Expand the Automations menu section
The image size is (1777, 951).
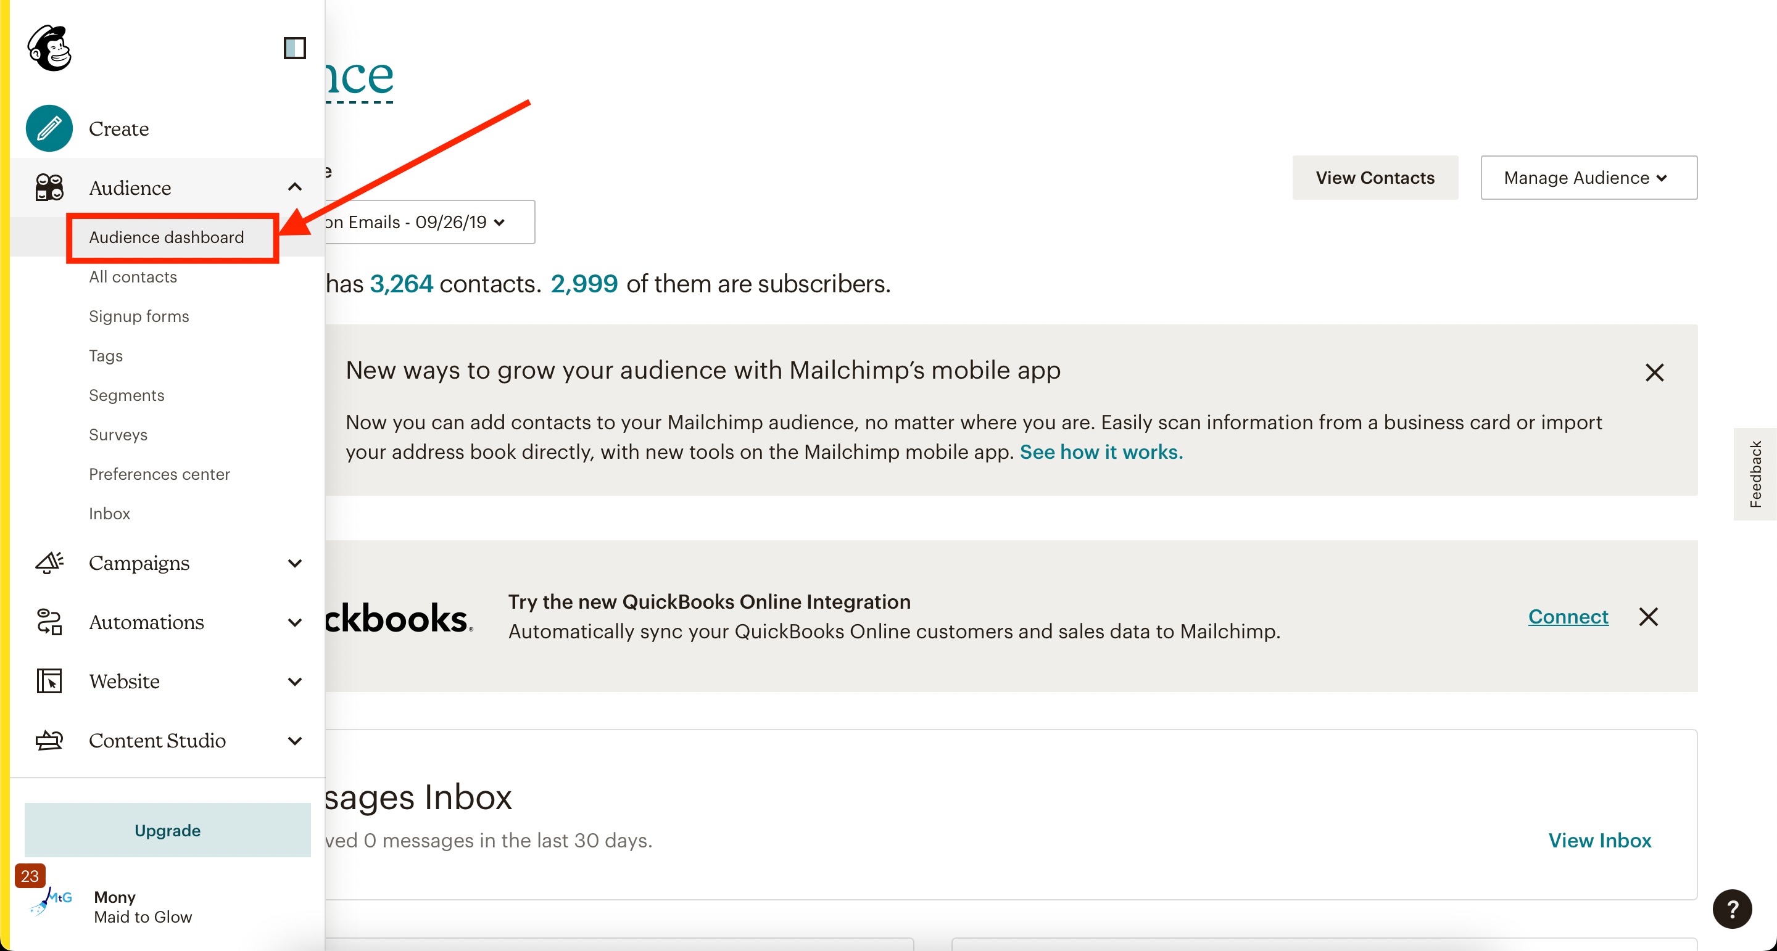294,623
